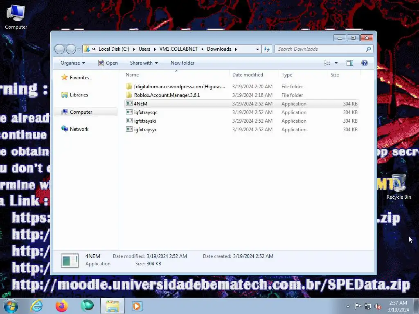Click the Explorer Forward navigation button
Screen dimensions: 419x314
point(71,49)
